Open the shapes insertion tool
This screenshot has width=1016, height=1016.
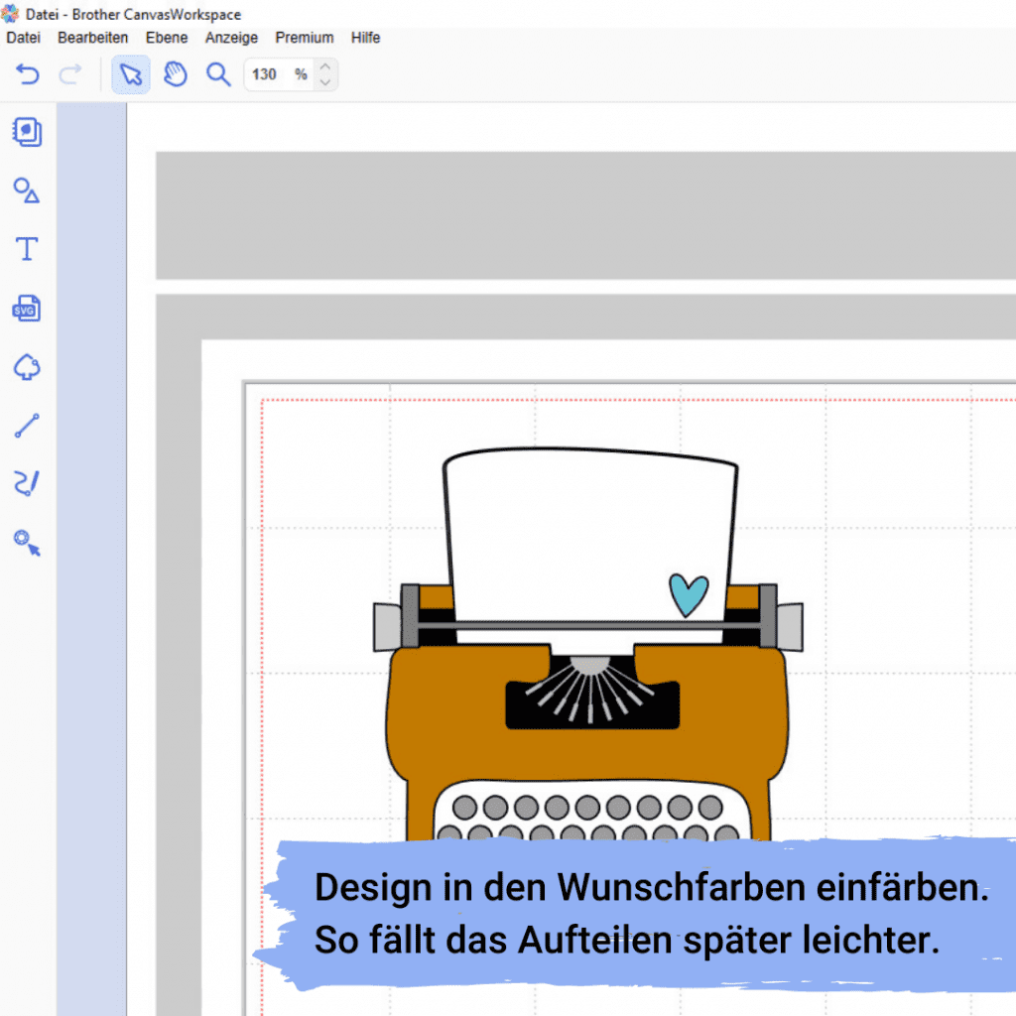[x=26, y=190]
